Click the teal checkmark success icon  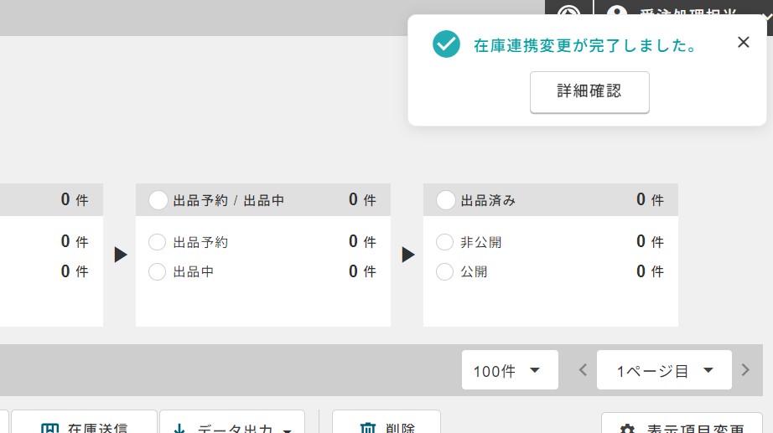[x=446, y=44]
